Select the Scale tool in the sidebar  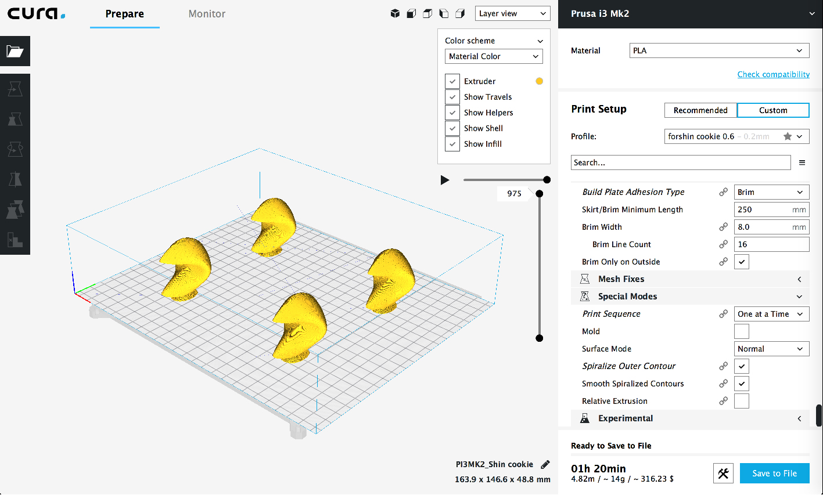15,119
